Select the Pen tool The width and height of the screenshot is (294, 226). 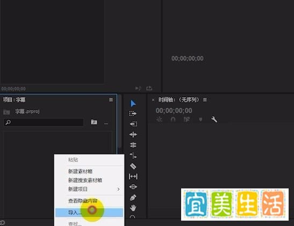tap(133, 198)
